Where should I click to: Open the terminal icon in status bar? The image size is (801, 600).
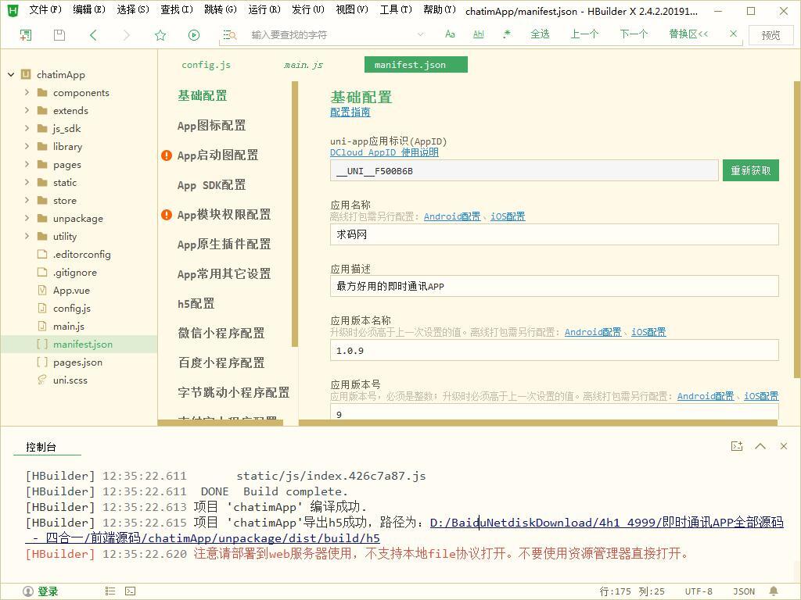pyautogui.click(x=131, y=591)
